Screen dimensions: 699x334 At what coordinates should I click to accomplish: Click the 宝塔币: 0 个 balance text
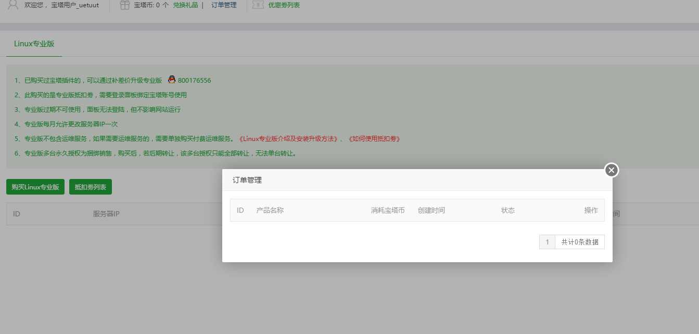(x=151, y=5)
